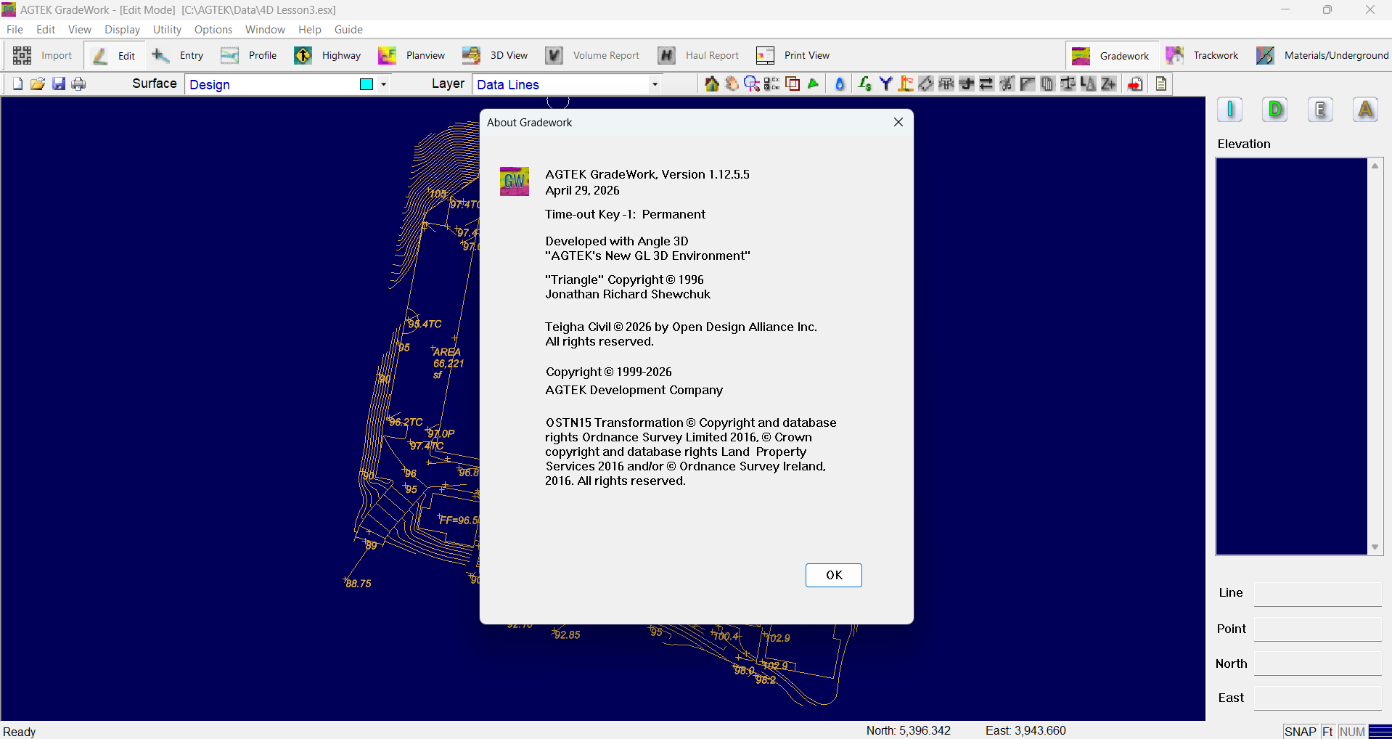Click 'North: 5,396.342' in status bar
This screenshot has height=739, width=1392.
tap(908, 730)
